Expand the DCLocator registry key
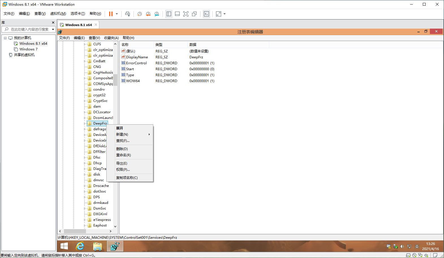The image size is (444, 258). click(85, 112)
